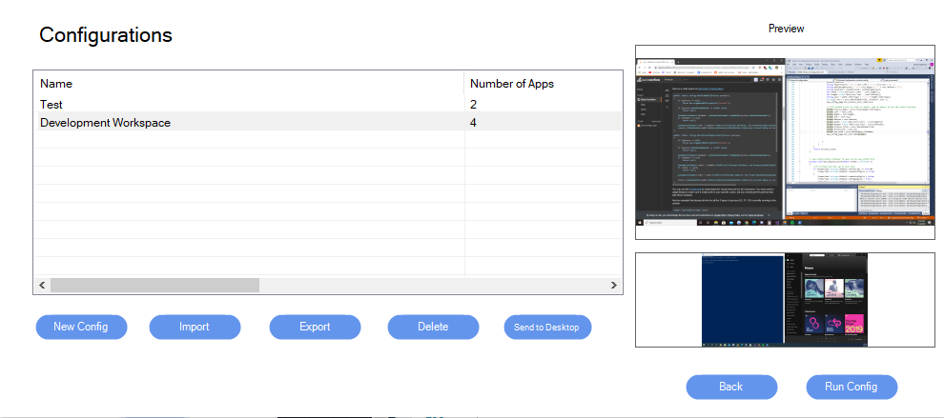Image resolution: width=944 pixels, height=418 pixels.
Task: Click the app count 4 for Development Workspace
Action: coord(474,122)
